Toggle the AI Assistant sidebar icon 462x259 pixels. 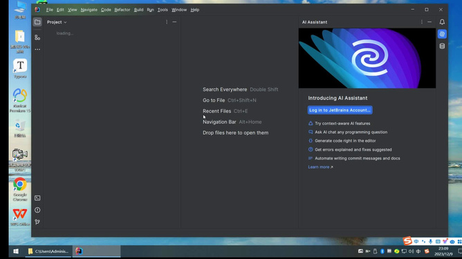[x=442, y=34]
